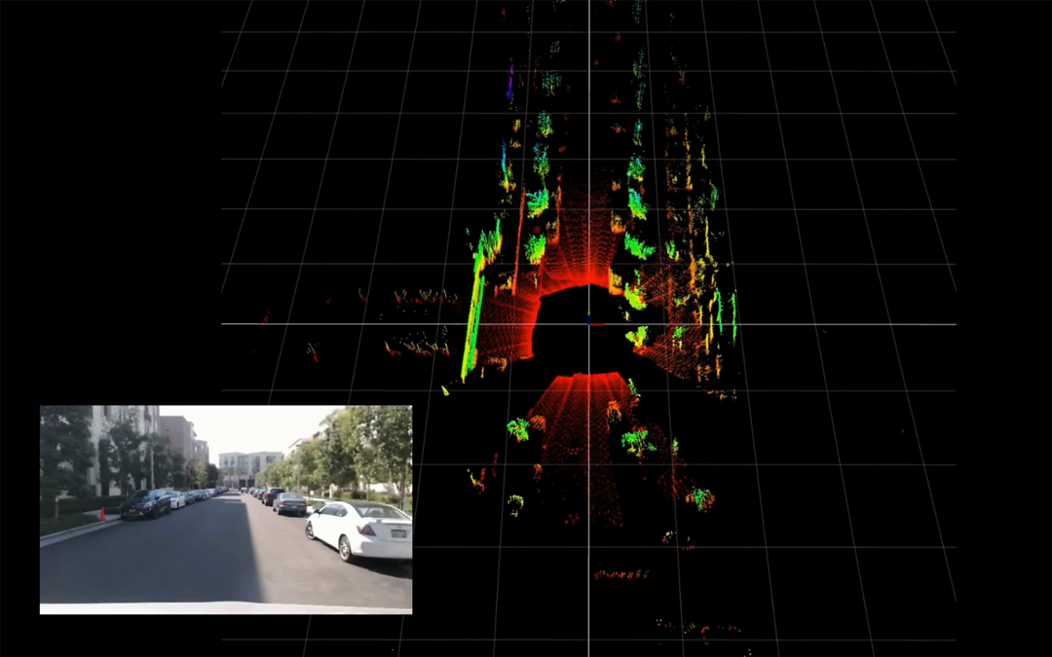Image resolution: width=1052 pixels, height=657 pixels.
Task: Select the purple point cluster in point cloud
Action: 509,85
